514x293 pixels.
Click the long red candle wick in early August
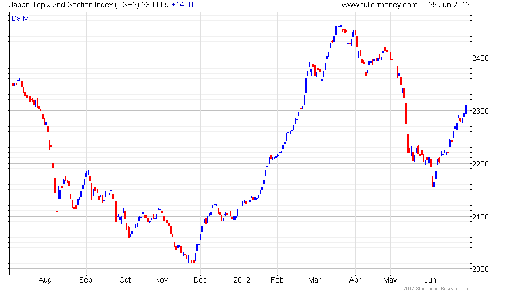pos(57,226)
